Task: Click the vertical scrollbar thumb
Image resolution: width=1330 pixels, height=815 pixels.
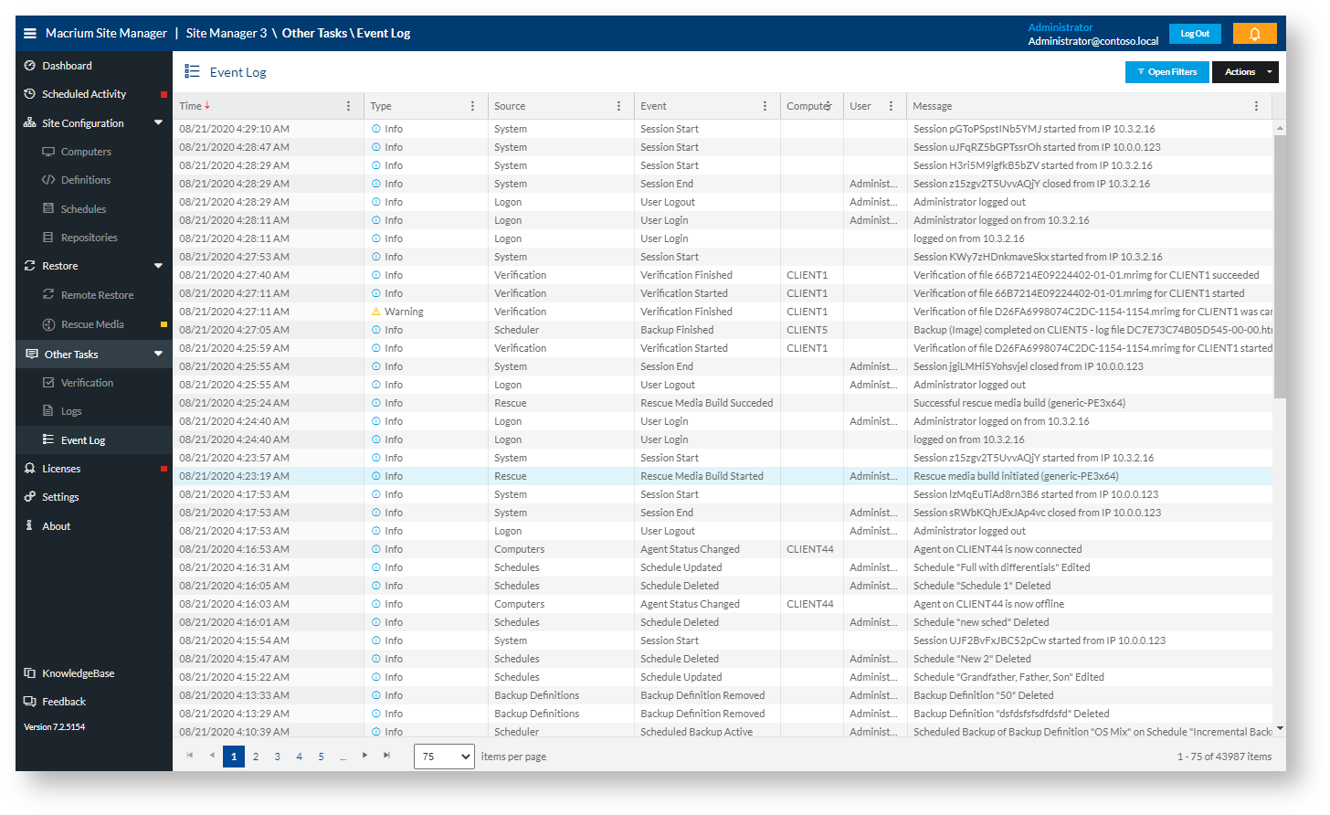Action: point(1280,267)
